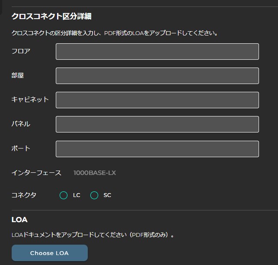Click the 1000BASE-LX interface value
Viewport: 278px width, 265px height.
click(95, 173)
